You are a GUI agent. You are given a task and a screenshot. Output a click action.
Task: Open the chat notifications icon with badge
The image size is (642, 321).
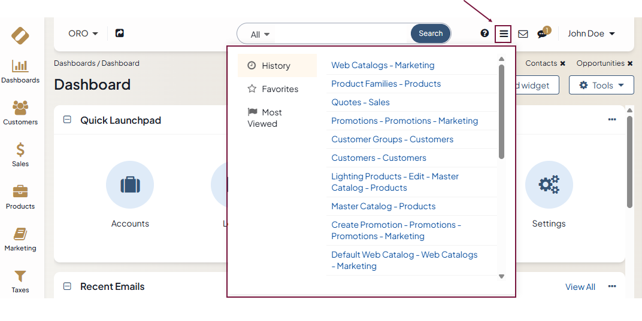542,34
